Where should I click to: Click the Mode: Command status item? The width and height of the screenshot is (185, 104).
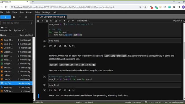(134, 102)
